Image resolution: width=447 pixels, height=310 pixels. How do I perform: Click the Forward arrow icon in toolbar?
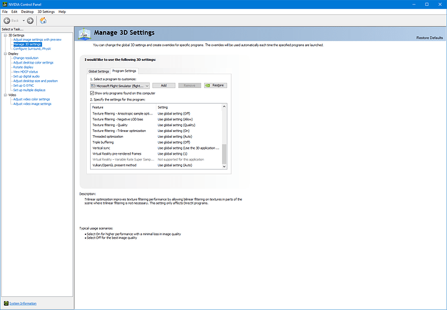30,20
